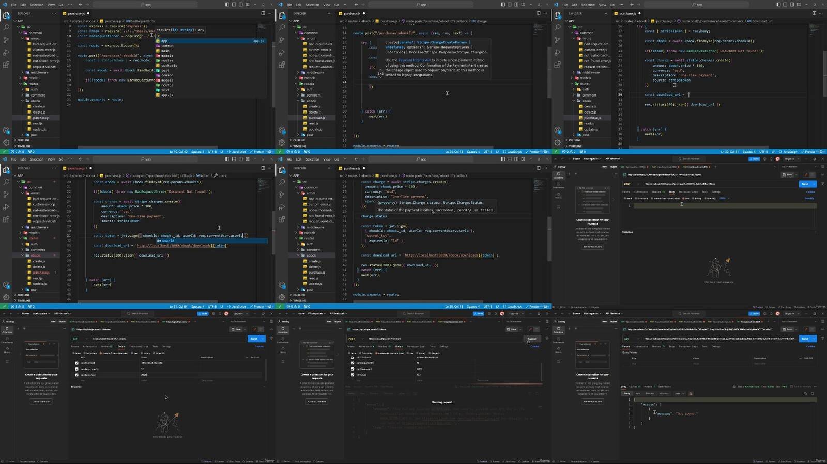Open Run and Debug in middle-left VS Code
This screenshot has width=827, height=464.
(6, 207)
